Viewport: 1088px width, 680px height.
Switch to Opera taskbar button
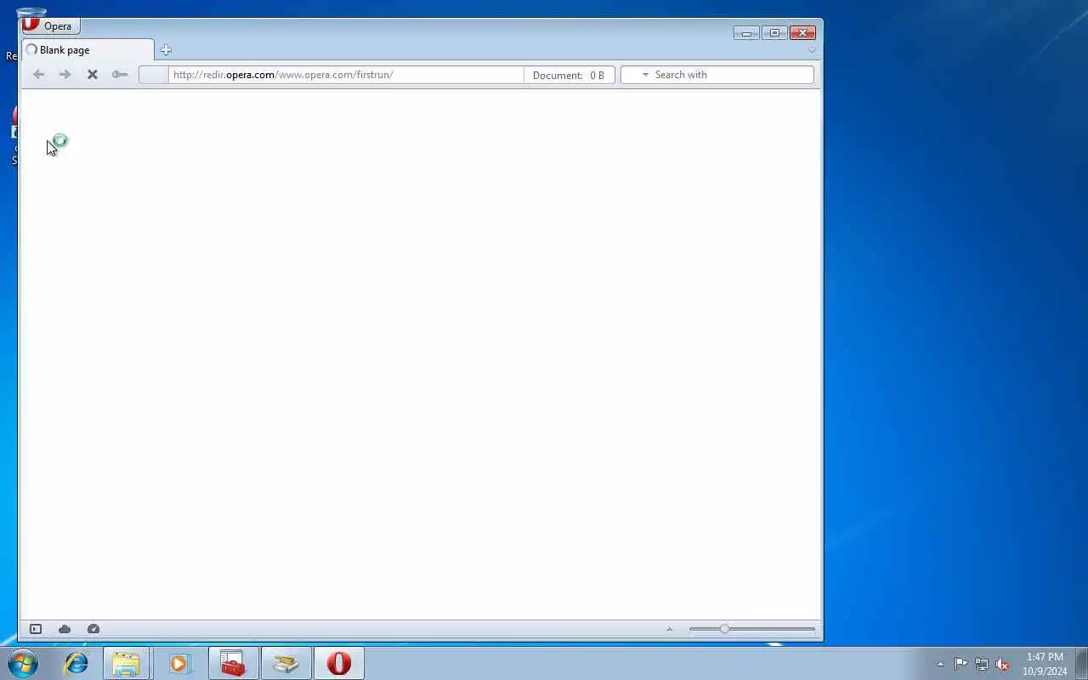[339, 663]
